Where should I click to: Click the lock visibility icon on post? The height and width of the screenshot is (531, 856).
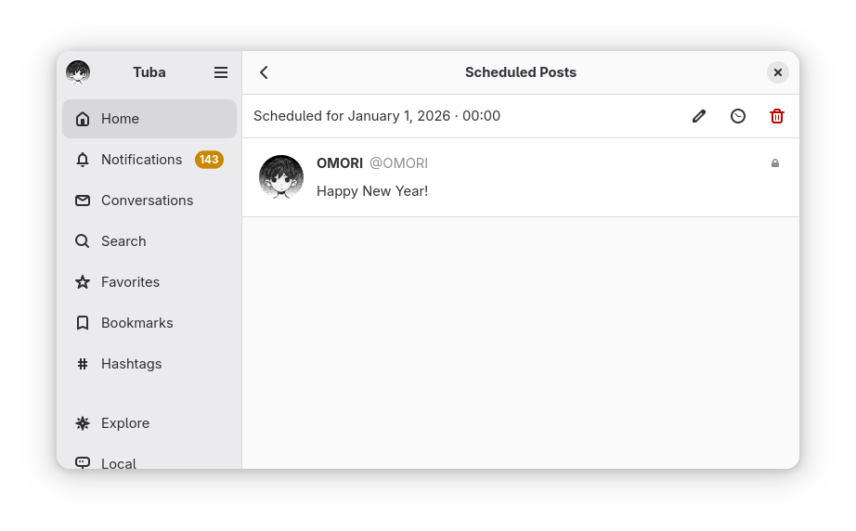pos(775,163)
